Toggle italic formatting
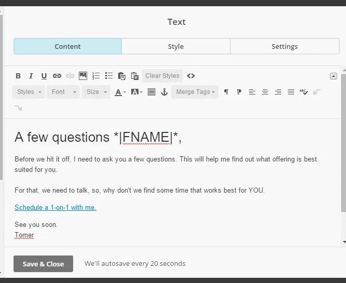 pos(31,76)
